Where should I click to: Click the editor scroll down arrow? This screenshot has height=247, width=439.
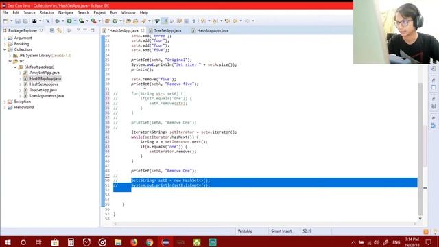point(420,218)
